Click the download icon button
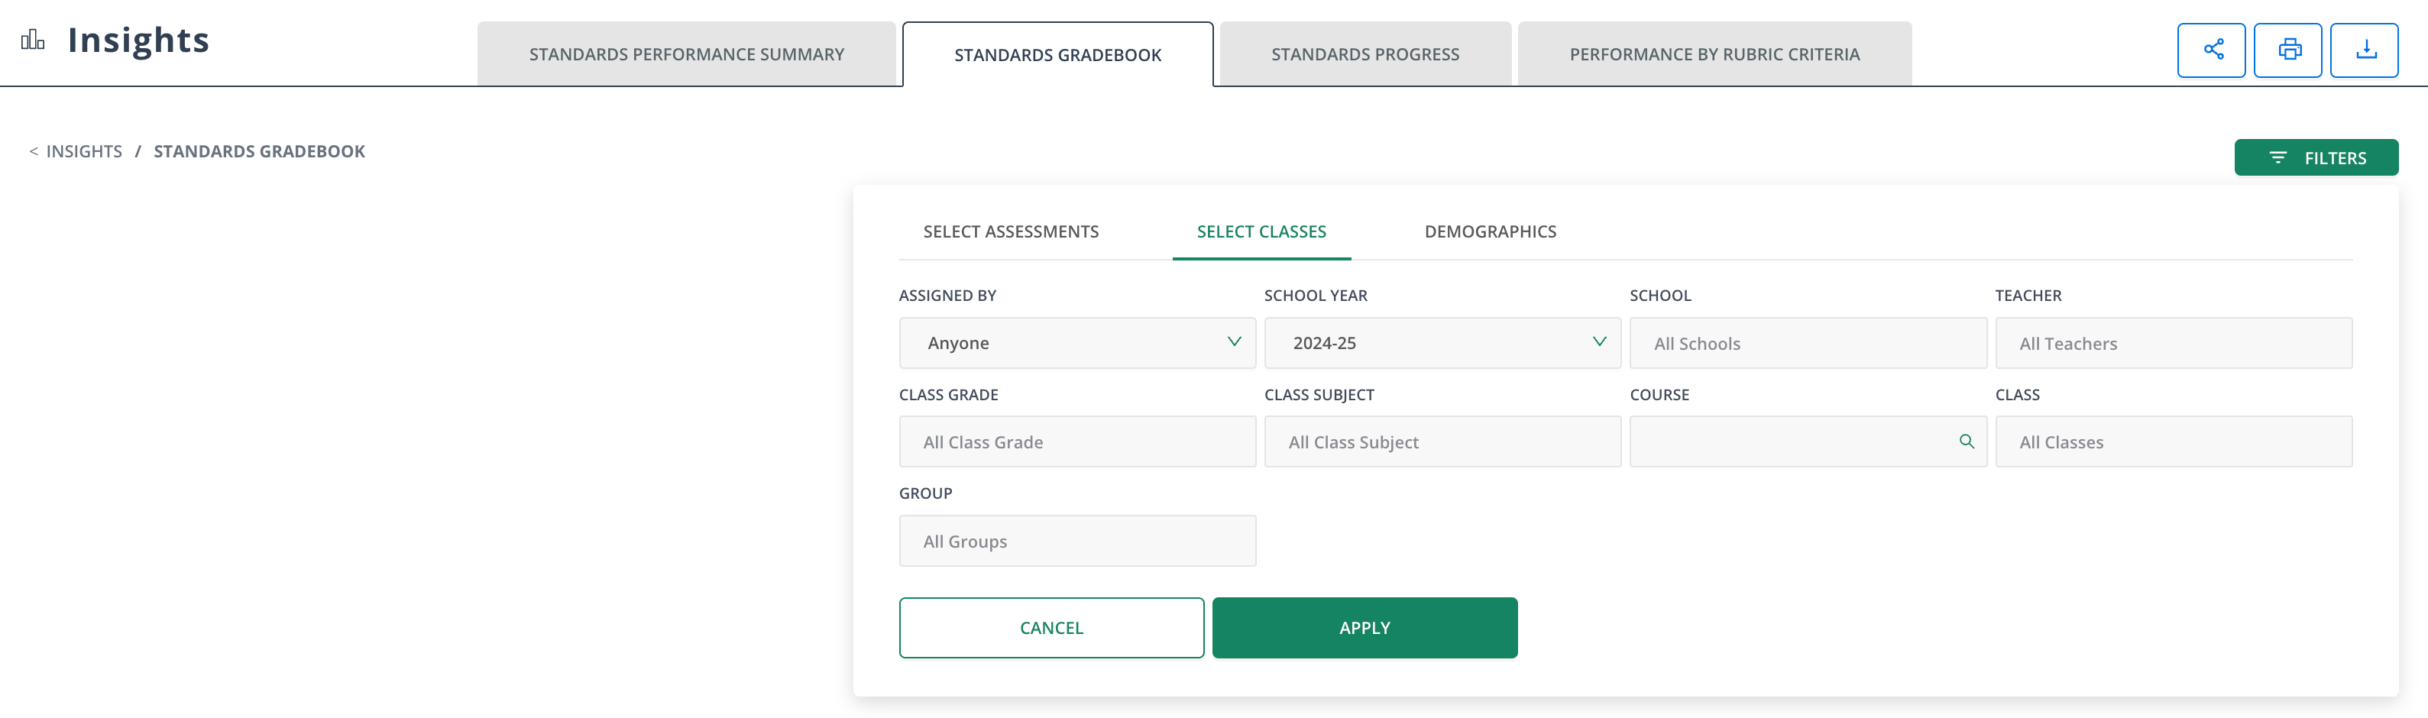The width and height of the screenshot is (2428, 718). click(x=2364, y=50)
